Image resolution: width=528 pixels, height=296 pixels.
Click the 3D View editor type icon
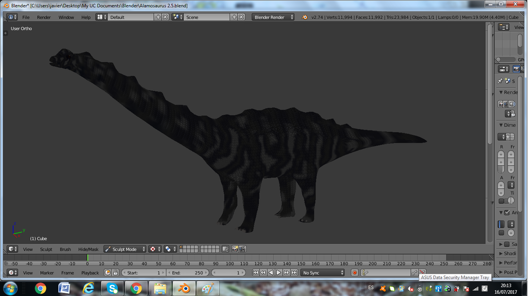[12, 249]
